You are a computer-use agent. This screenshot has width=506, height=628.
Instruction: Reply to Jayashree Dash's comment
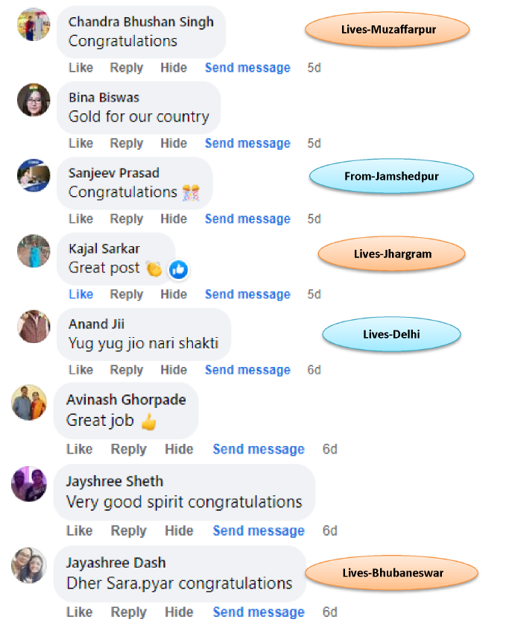coord(128,612)
